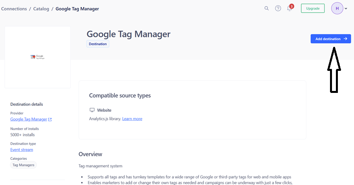Go to Connections breadcrumb
This screenshot has width=354, height=185.
click(x=14, y=9)
